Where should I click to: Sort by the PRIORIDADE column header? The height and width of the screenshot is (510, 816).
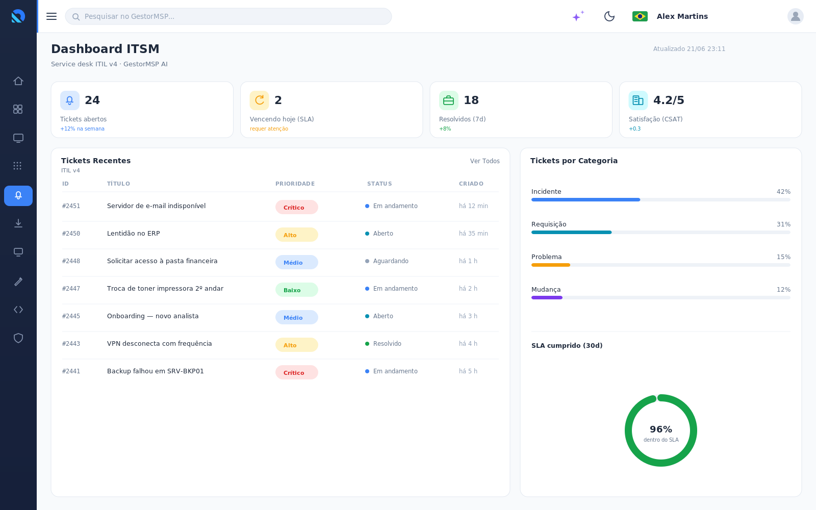[x=295, y=184]
